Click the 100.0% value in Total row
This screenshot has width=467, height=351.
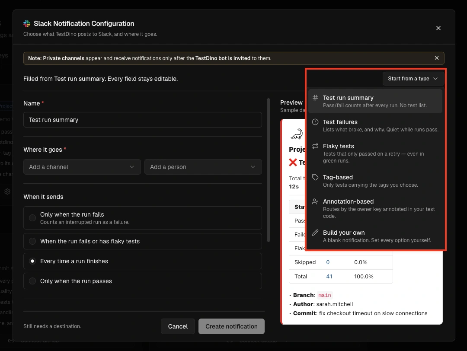point(364,276)
